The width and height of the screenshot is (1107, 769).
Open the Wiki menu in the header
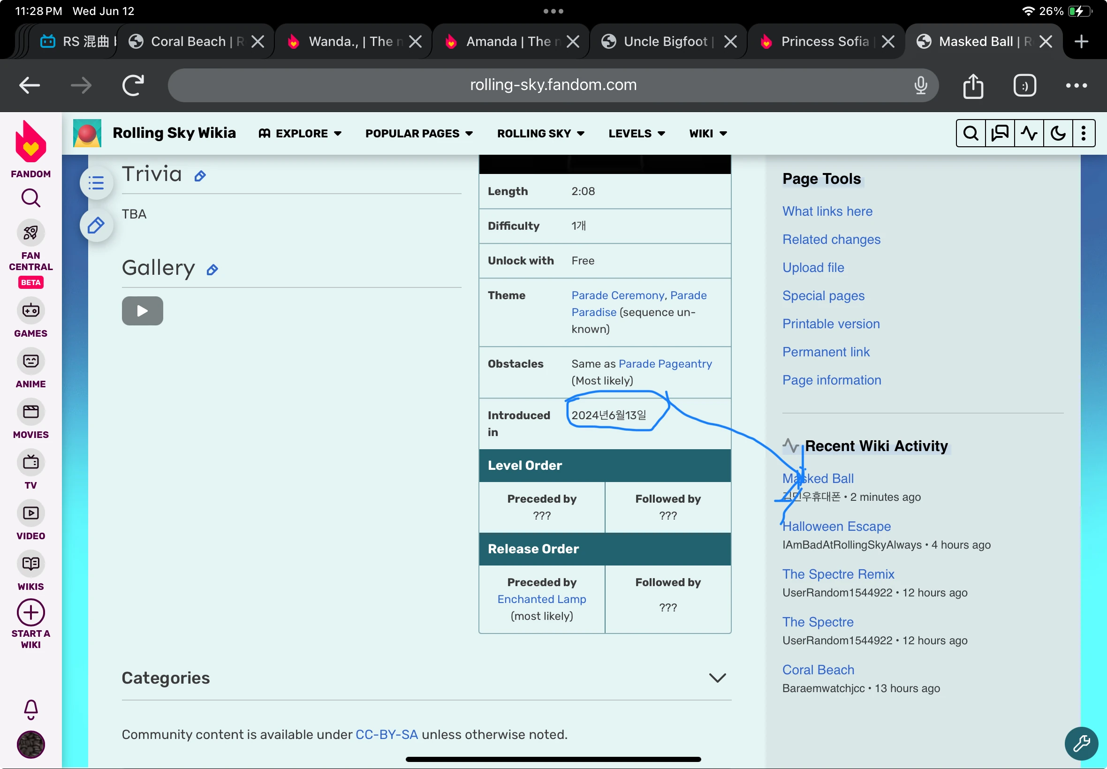point(706,133)
